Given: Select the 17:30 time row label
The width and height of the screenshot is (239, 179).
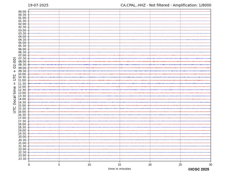Looking at the screenshot, I should [22, 121].
